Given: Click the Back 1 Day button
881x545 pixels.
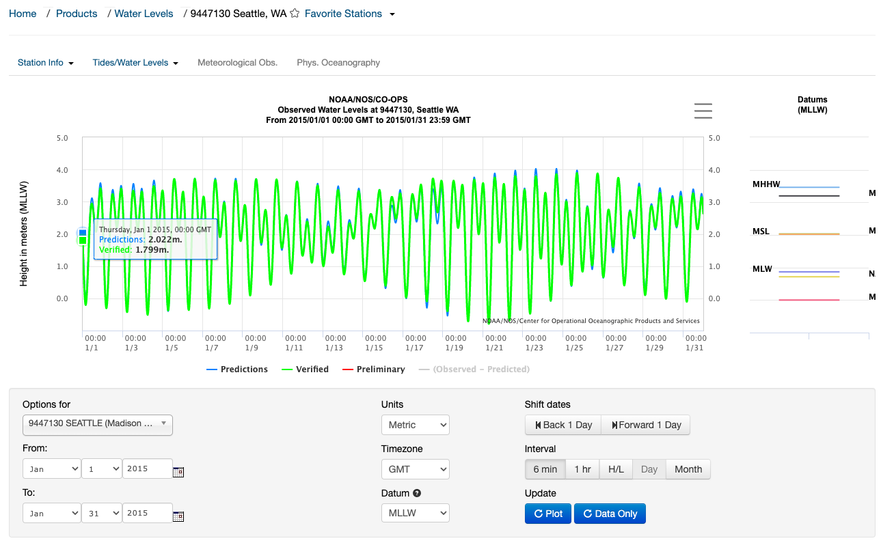Looking at the screenshot, I should coord(563,425).
